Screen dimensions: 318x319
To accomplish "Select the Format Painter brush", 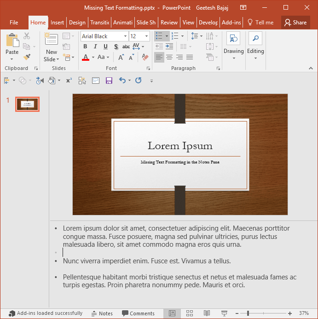I will [27, 57].
